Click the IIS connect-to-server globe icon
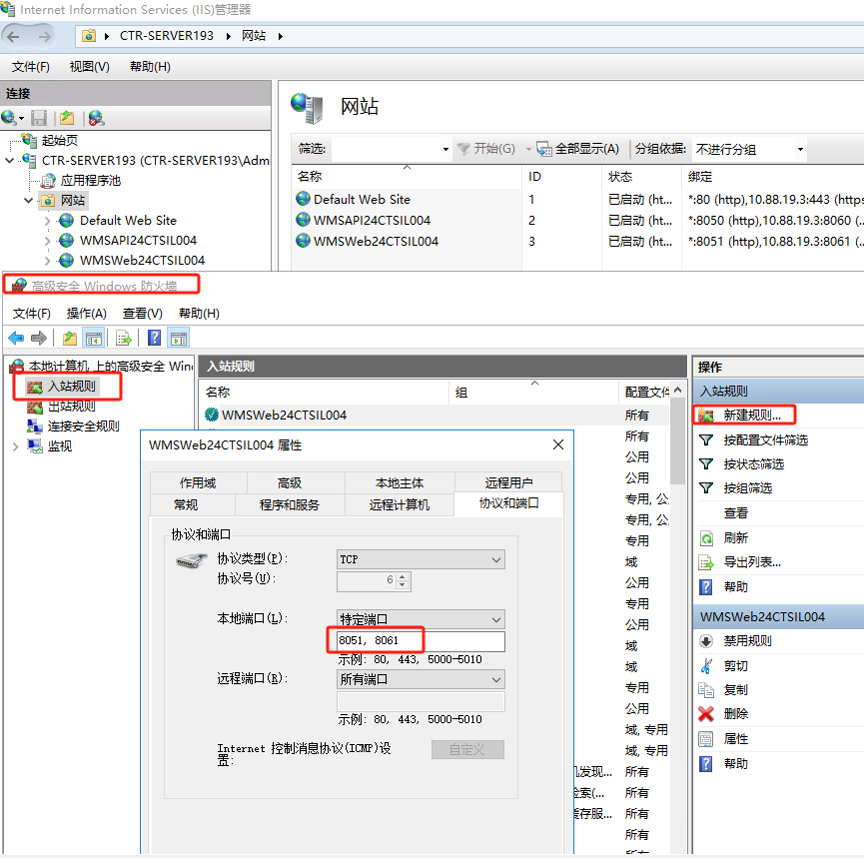864x858 pixels. 10,118
